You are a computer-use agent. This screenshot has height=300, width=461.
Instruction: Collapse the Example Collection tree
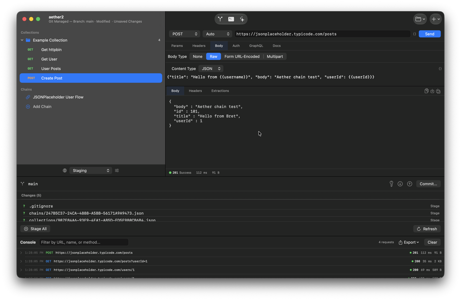coord(22,40)
